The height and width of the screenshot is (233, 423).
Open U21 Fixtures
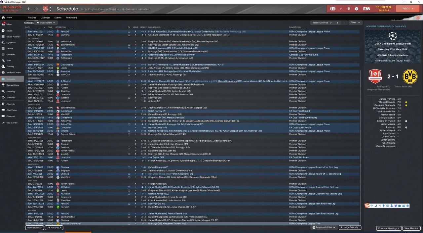[x=34, y=228]
